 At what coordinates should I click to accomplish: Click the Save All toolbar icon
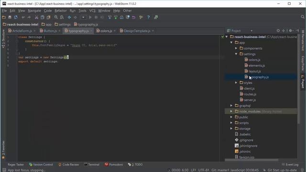point(10,17)
